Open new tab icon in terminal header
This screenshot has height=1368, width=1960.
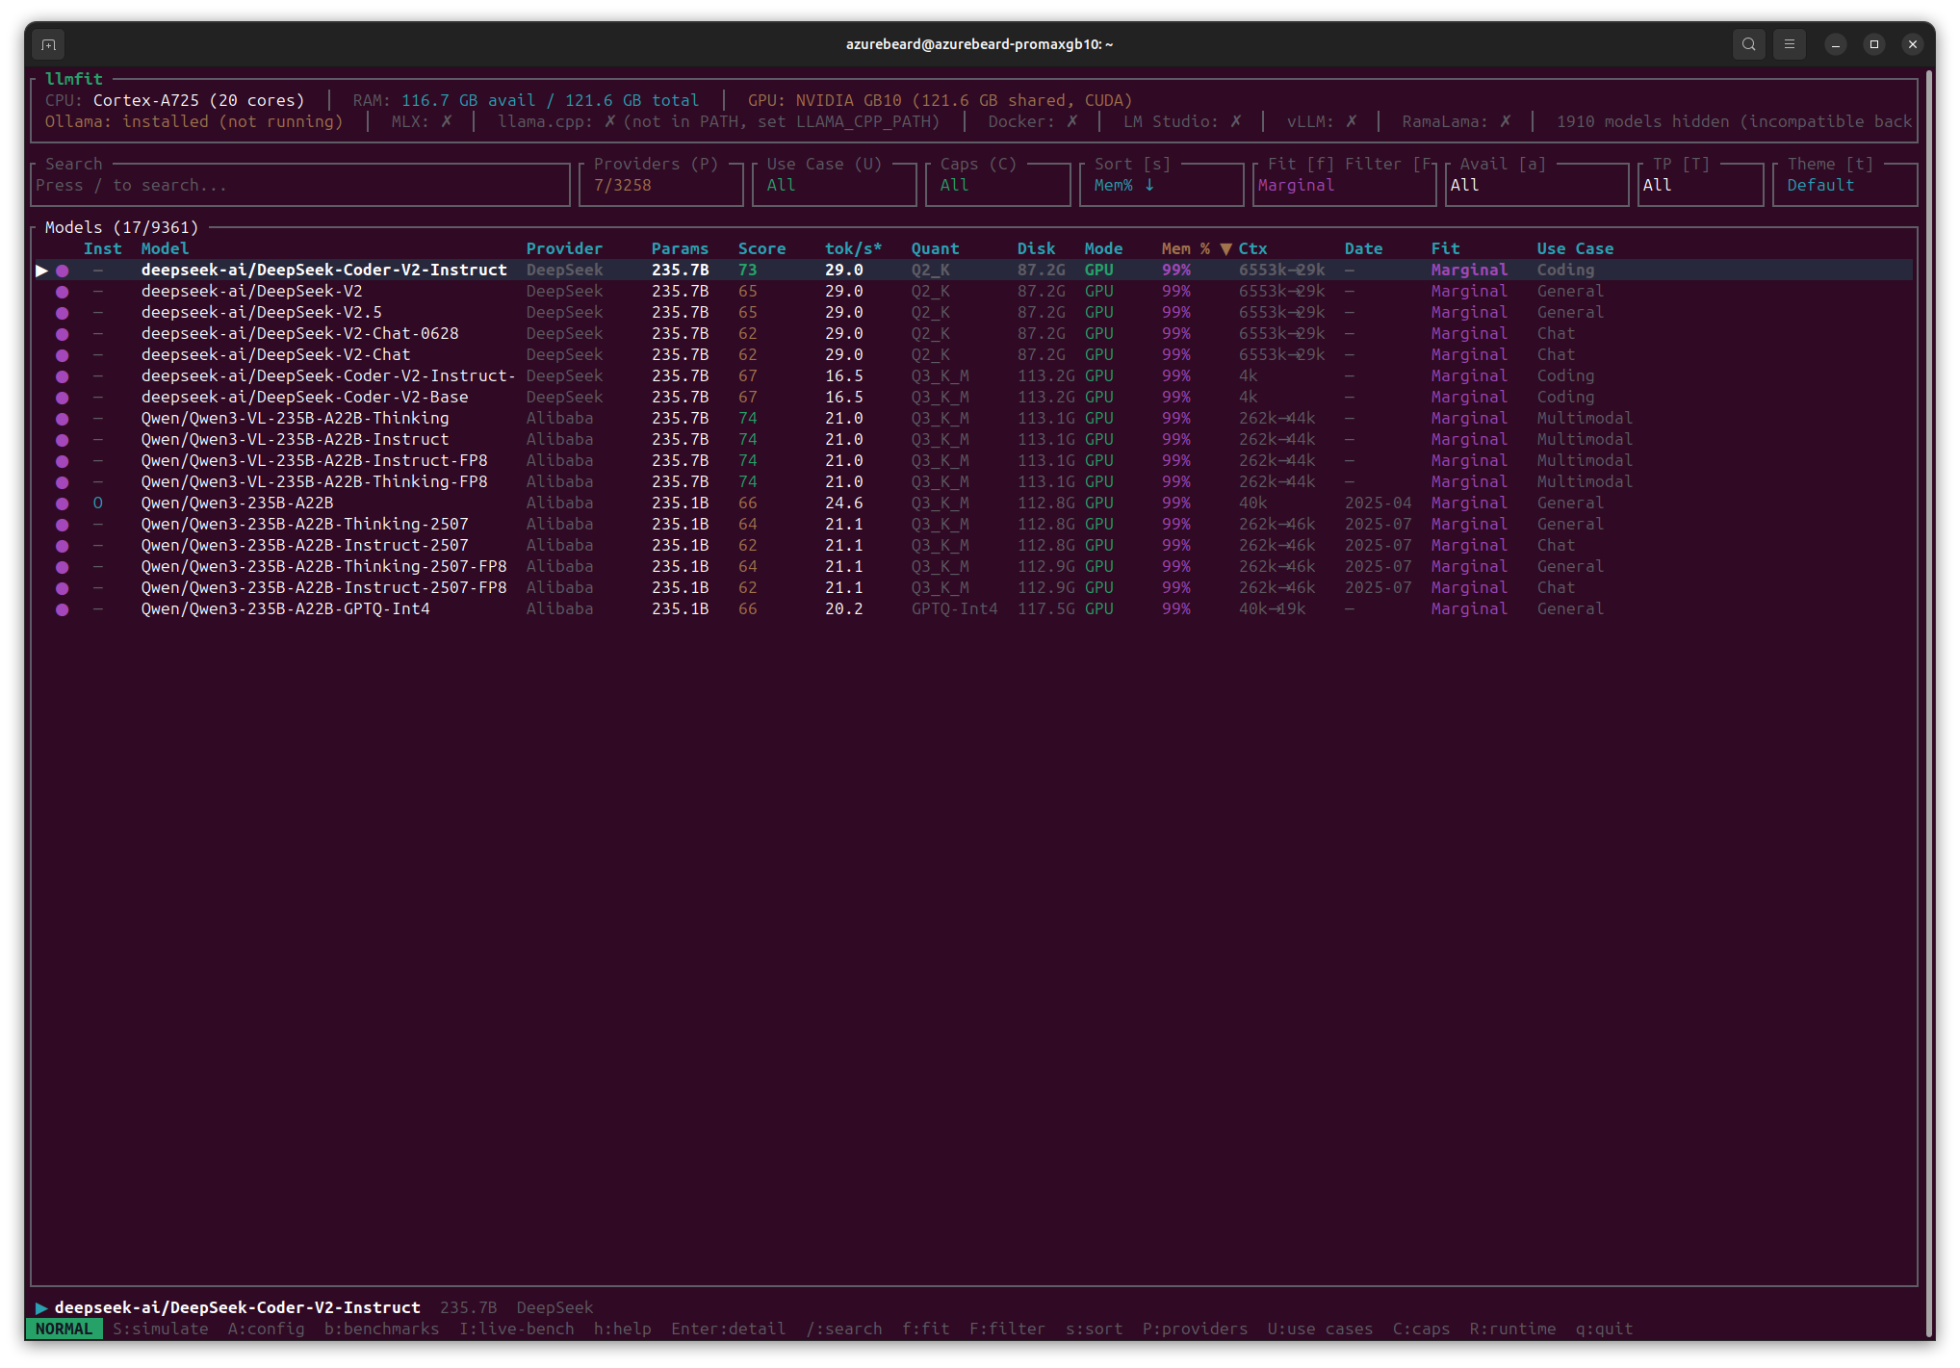(x=49, y=44)
